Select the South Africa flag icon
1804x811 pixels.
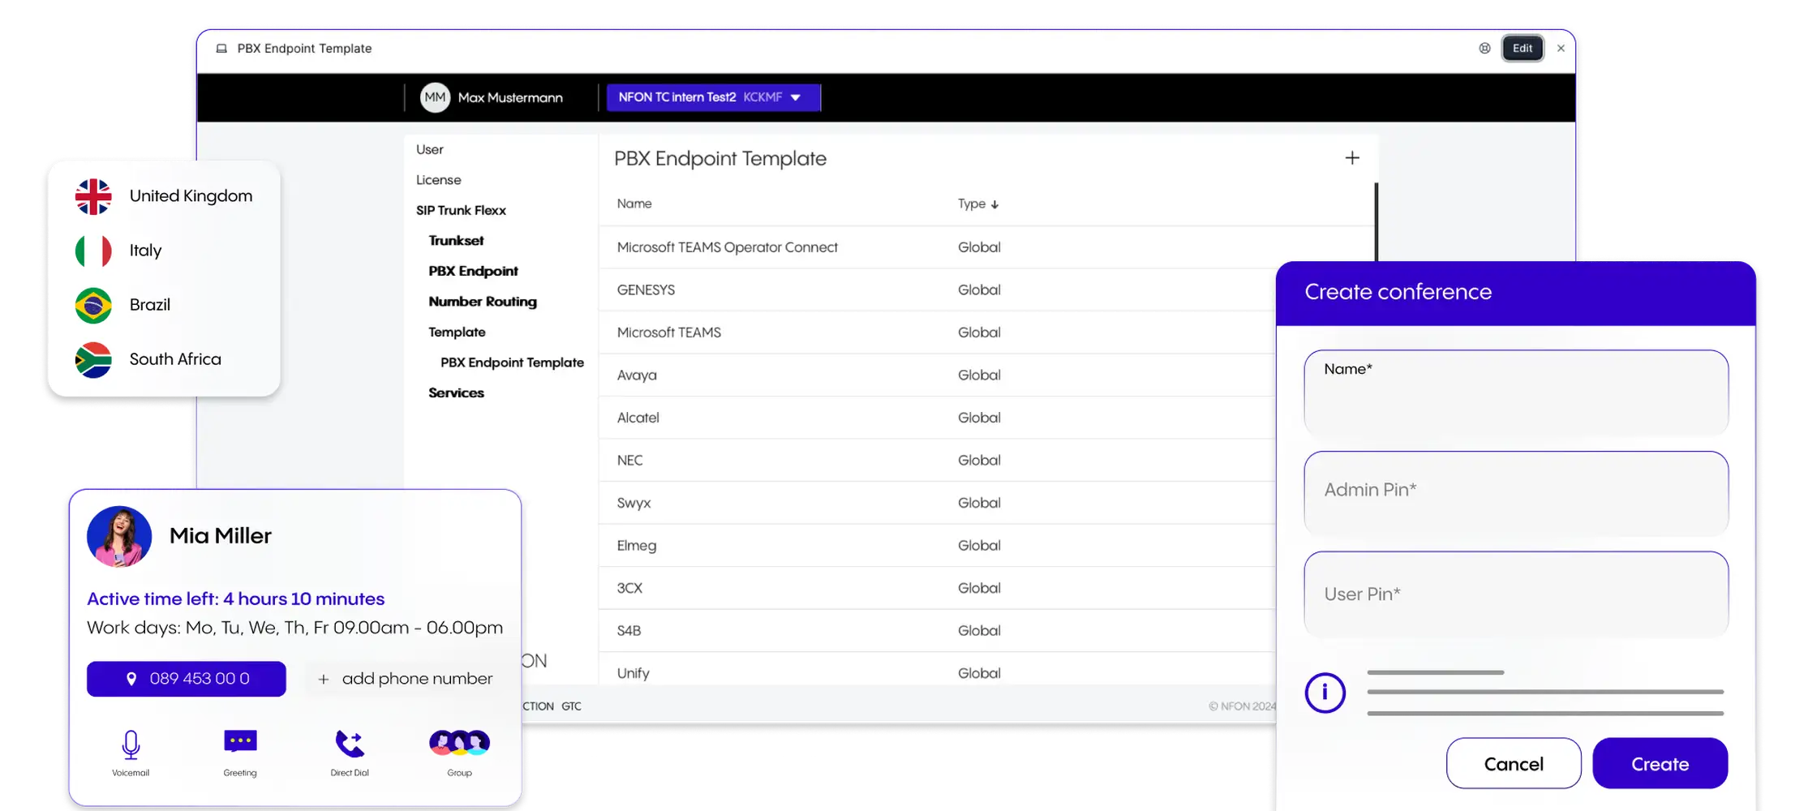pyautogui.click(x=93, y=359)
